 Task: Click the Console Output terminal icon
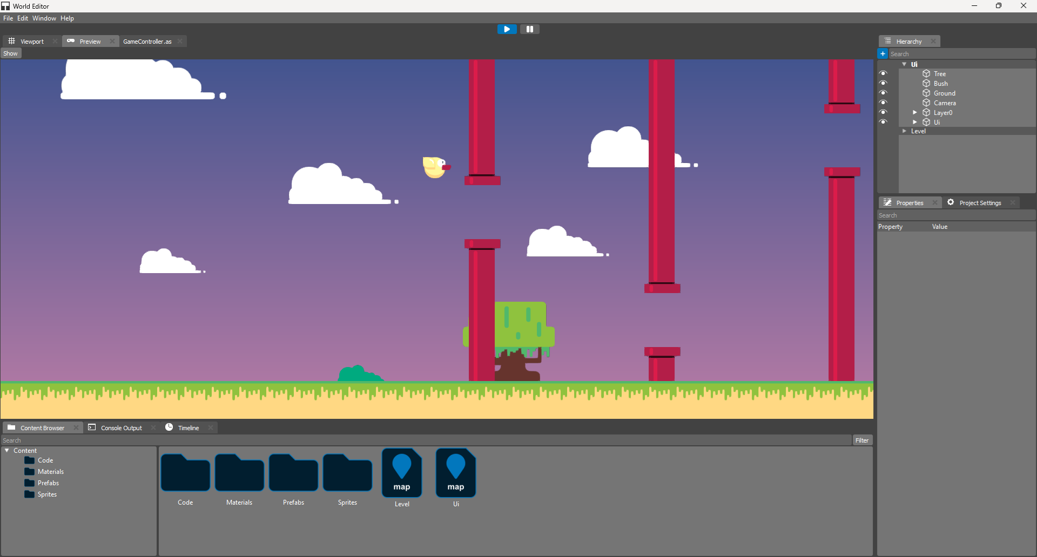[92, 427]
